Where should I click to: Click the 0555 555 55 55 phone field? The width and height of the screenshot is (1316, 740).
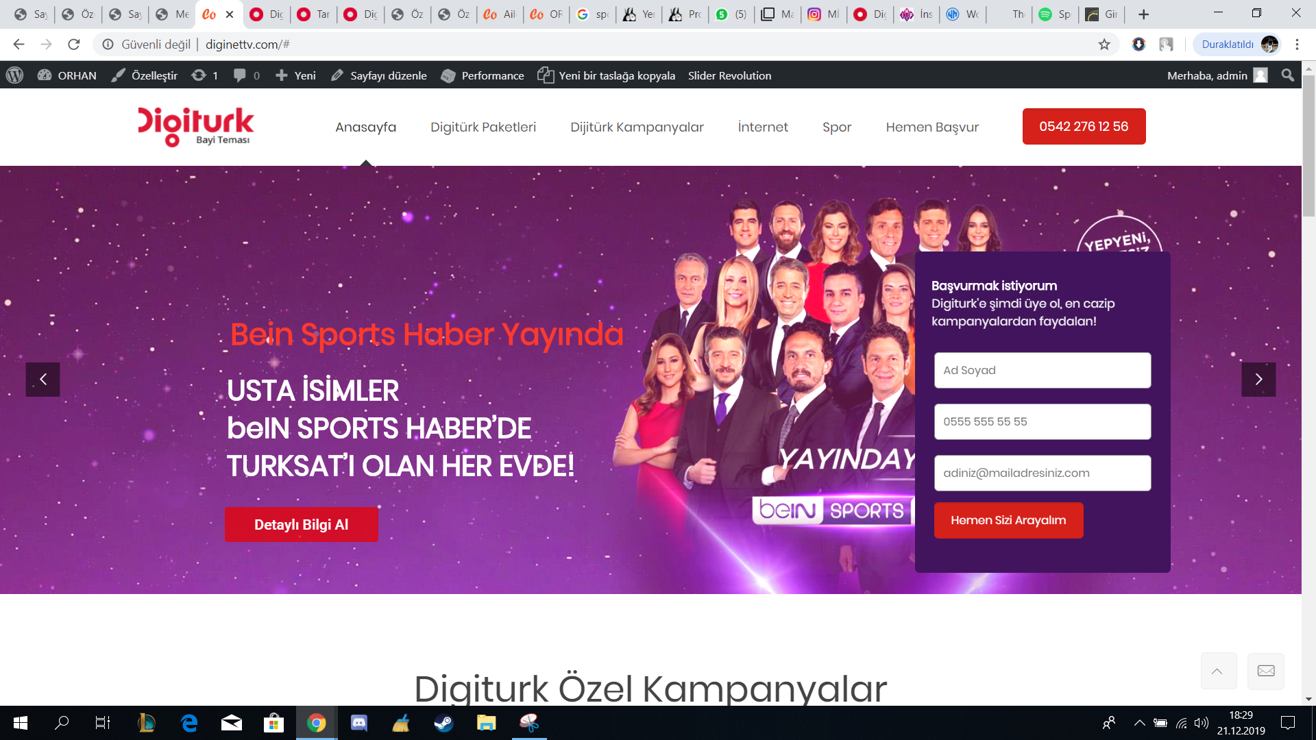pyautogui.click(x=1042, y=421)
